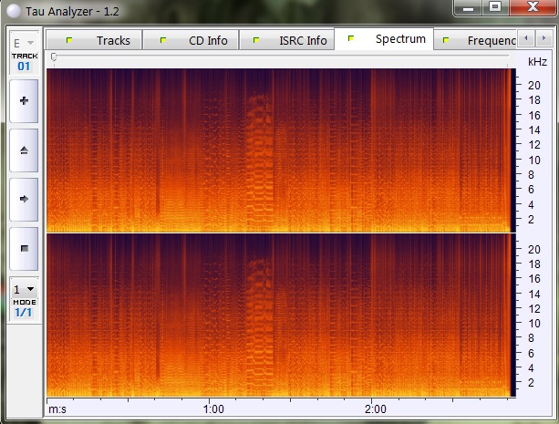Open the drive letter E dropdown

tap(24, 43)
